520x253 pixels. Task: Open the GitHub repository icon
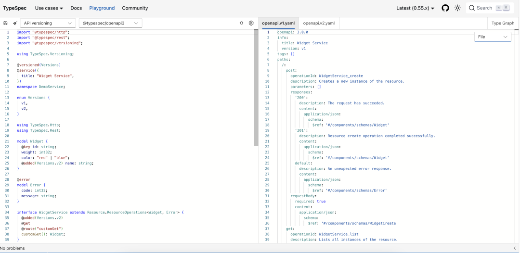(x=445, y=8)
